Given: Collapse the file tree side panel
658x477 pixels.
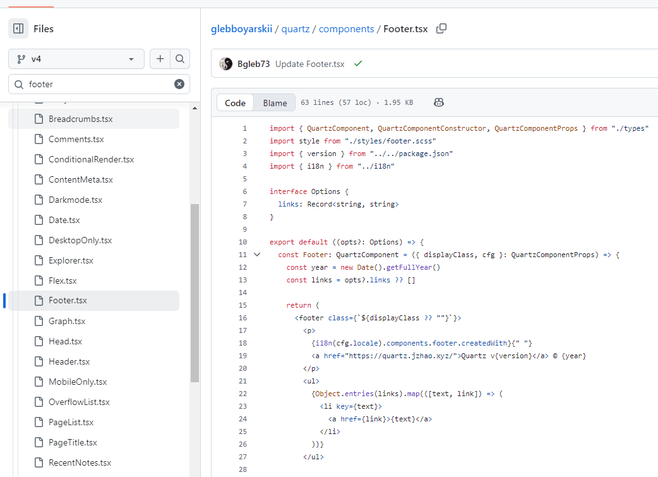Looking at the screenshot, I should coord(18,28).
